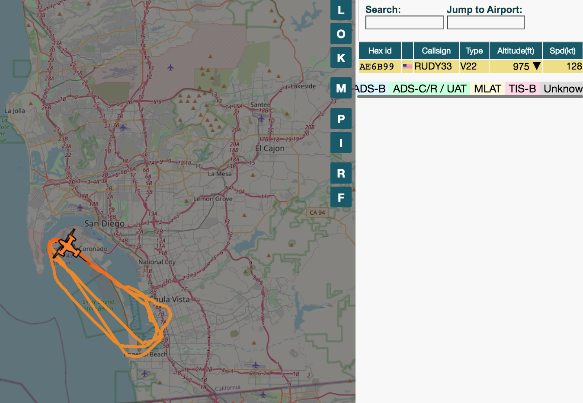Focus the Search input field

pyautogui.click(x=404, y=22)
